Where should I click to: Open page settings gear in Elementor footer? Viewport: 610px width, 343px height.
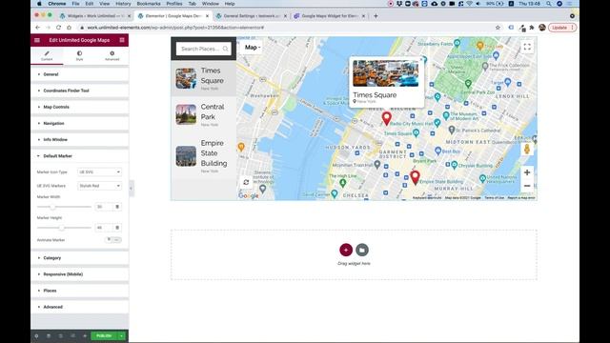(36, 336)
